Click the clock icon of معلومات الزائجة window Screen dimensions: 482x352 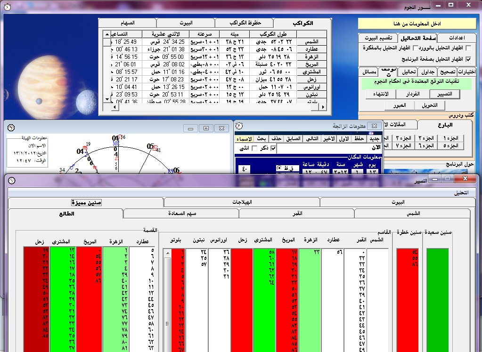240,126
